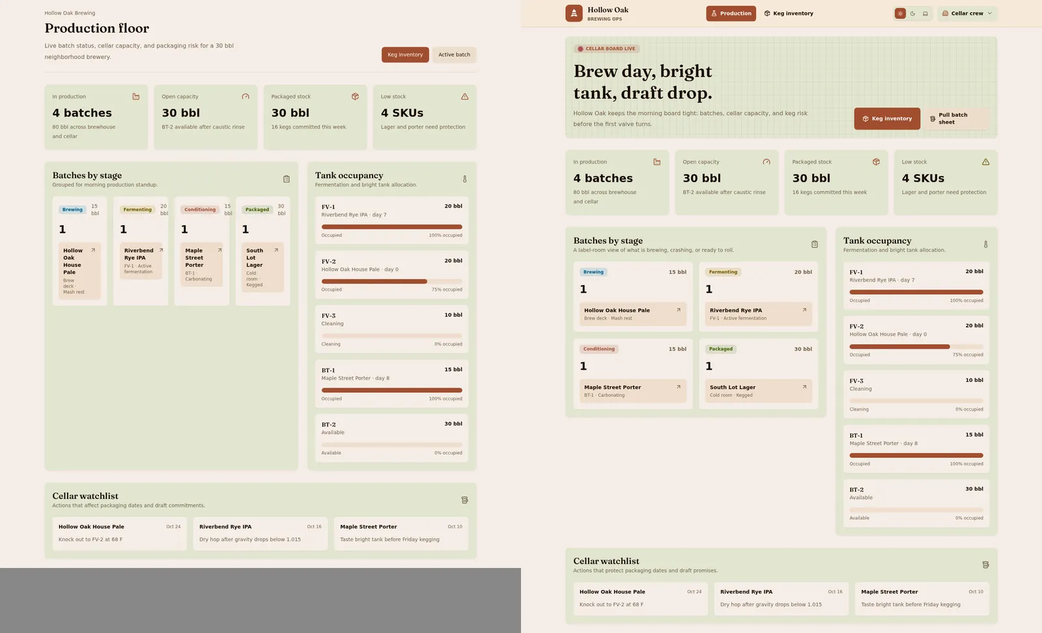Switch to the light theme with the sun toggle
Viewport: 1042px width, 633px height.
pos(900,13)
